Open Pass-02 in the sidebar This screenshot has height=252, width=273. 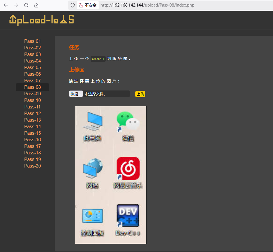pos(32,48)
